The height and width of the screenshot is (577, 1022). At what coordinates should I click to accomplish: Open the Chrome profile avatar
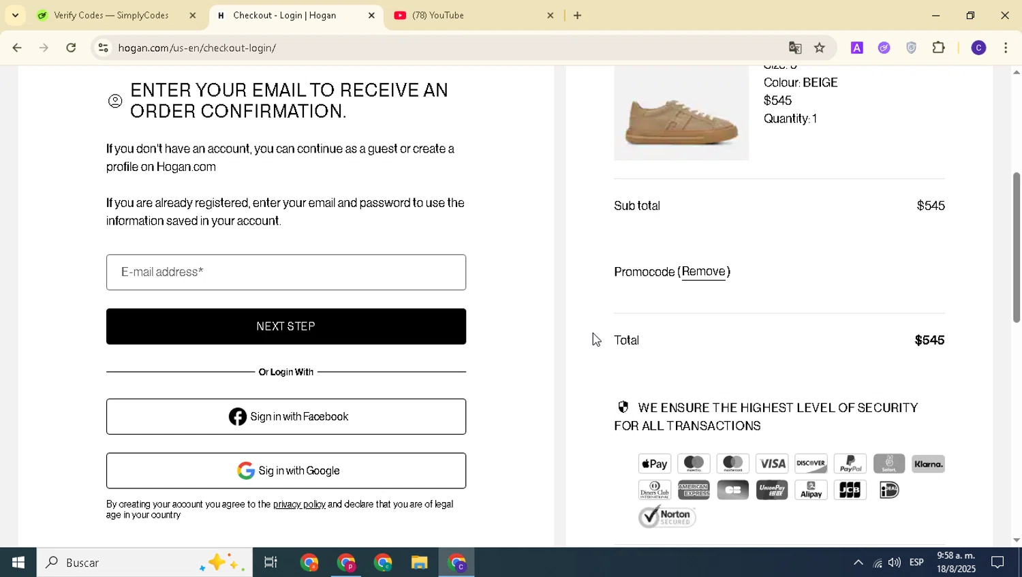pyautogui.click(x=978, y=48)
